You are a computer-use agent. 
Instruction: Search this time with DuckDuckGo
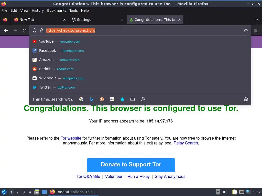click(102, 99)
